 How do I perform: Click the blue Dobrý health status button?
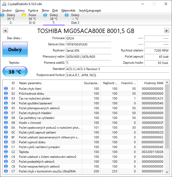click(x=15, y=50)
